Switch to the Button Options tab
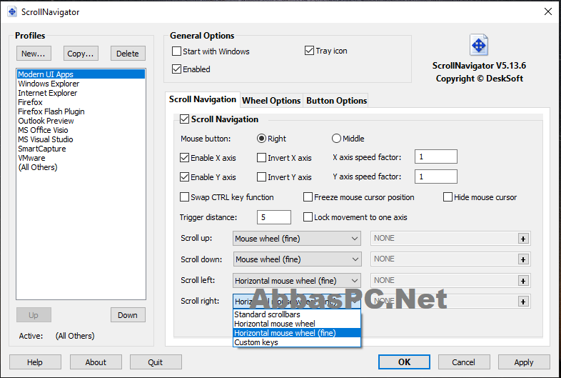 [x=337, y=101]
